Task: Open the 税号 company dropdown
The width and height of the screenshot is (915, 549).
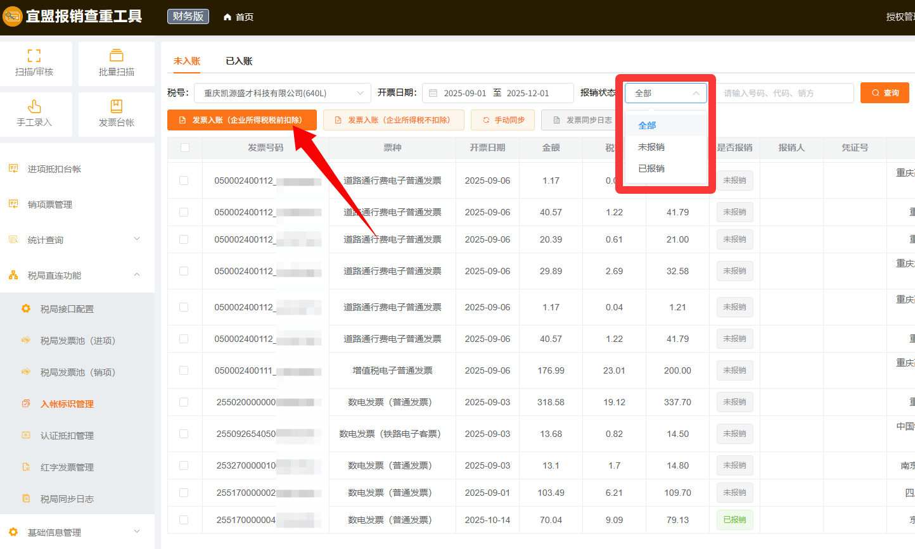Action: point(282,93)
